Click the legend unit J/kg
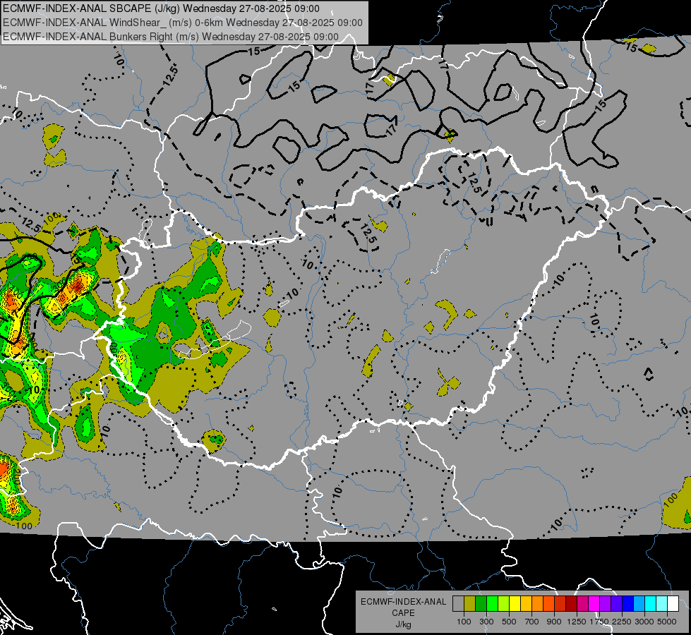 click(x=404, y=624)
